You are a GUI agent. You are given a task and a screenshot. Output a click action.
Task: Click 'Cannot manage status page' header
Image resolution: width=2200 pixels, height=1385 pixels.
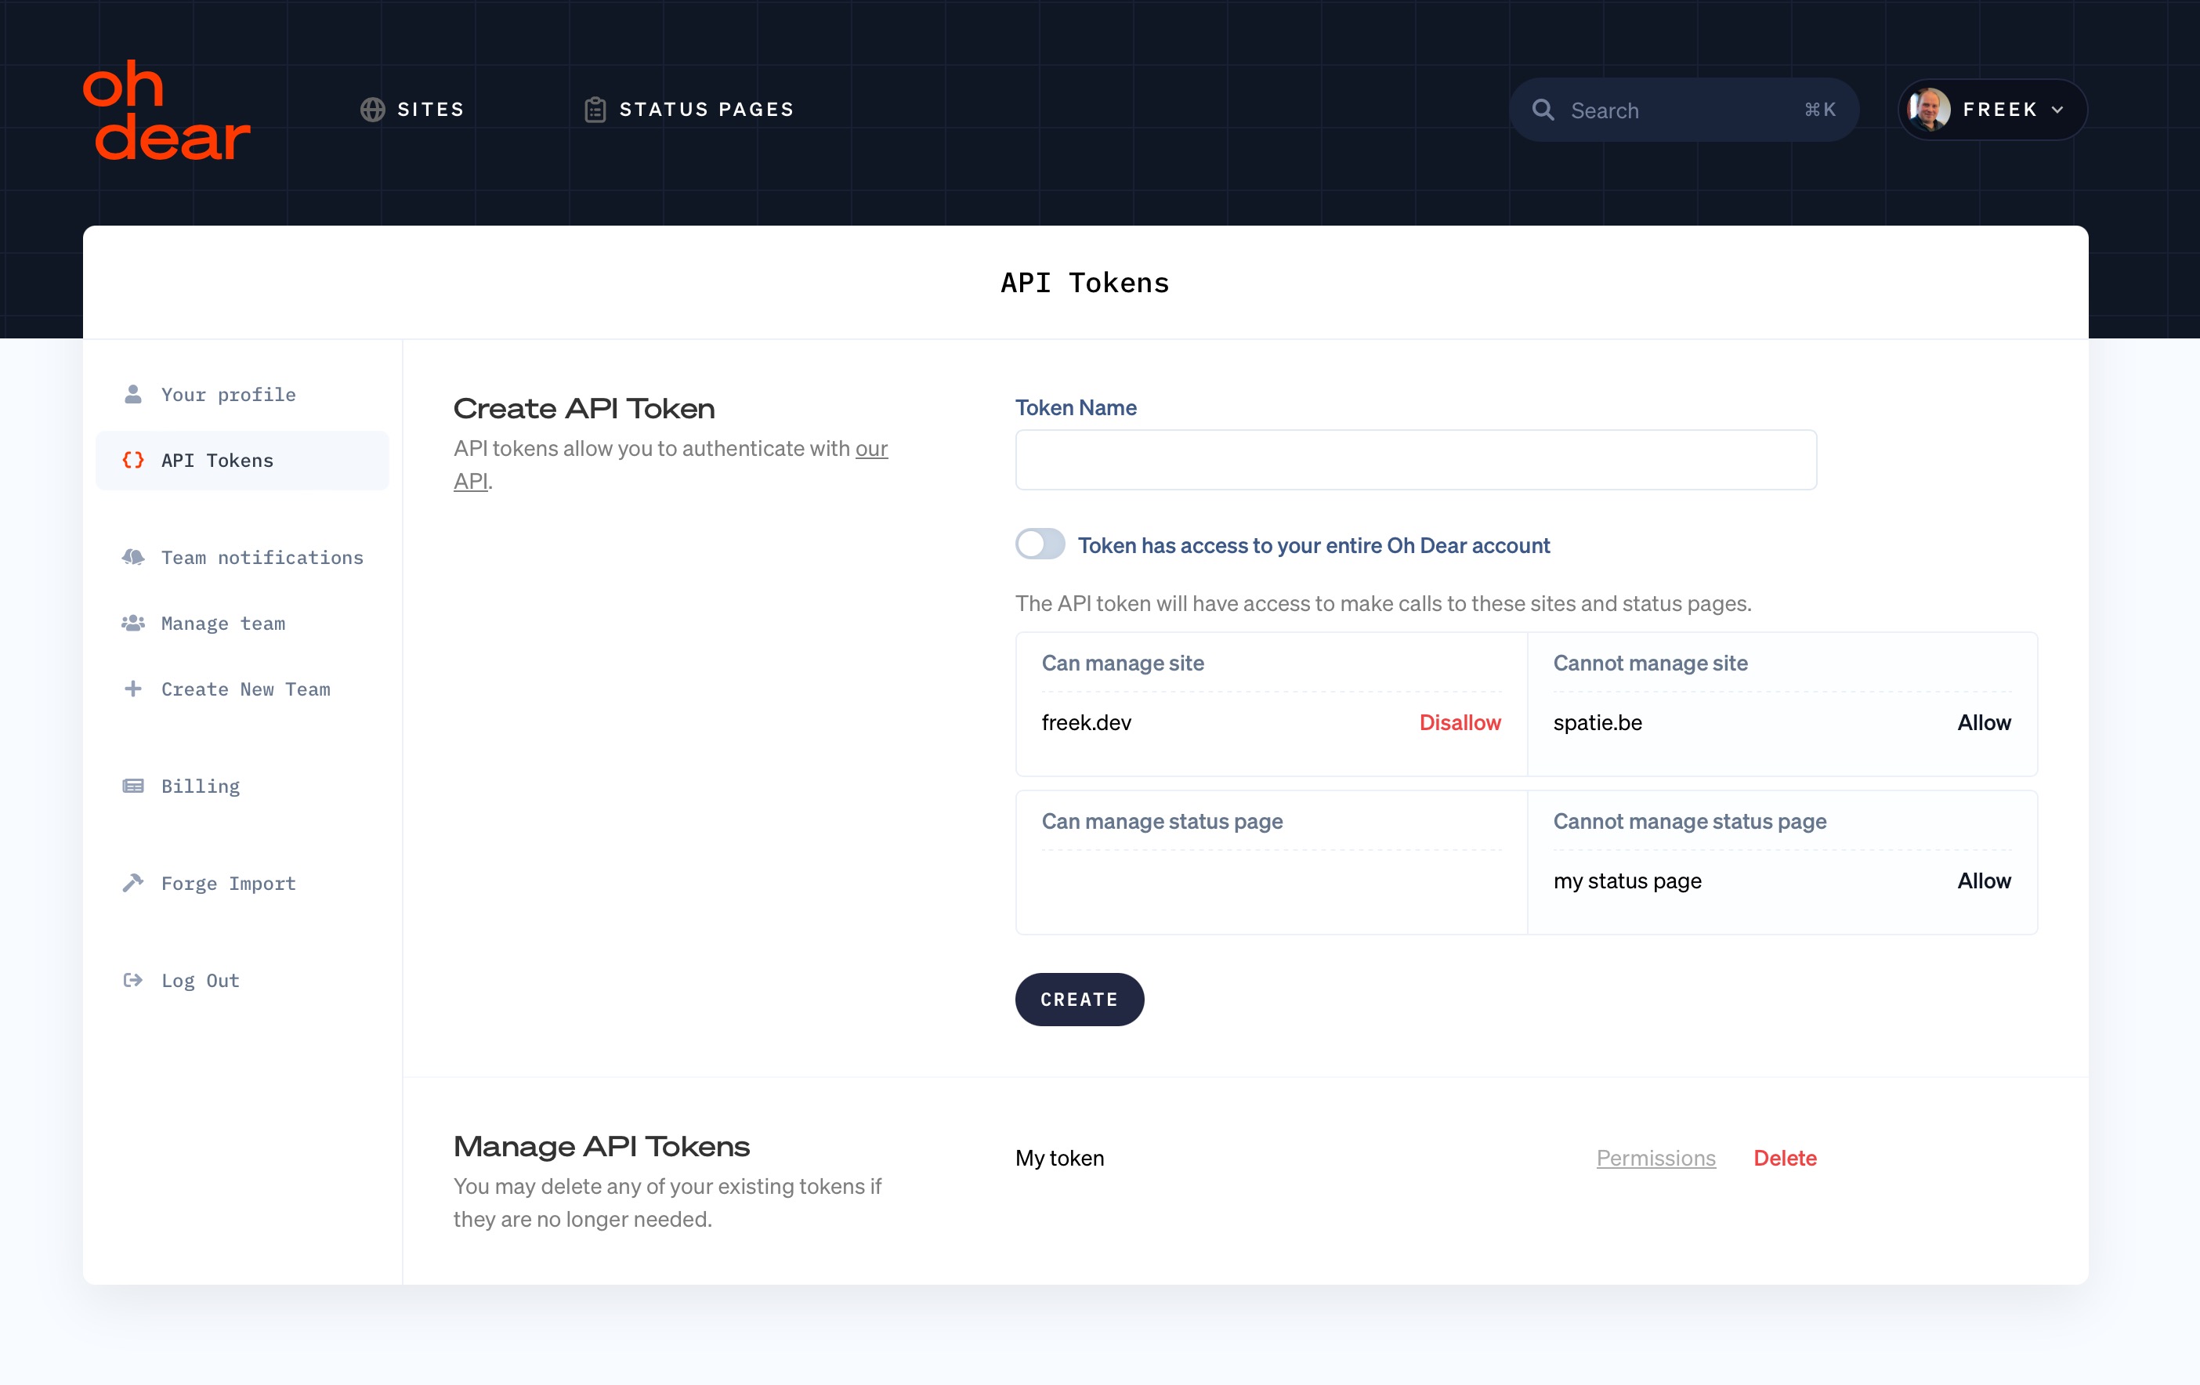coord(1689,820)
